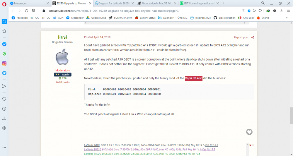The height and width of the screenshot is (156, 293).
Task: Switch to IELTS Listening practice tab
Action: [x=199, y=3]
